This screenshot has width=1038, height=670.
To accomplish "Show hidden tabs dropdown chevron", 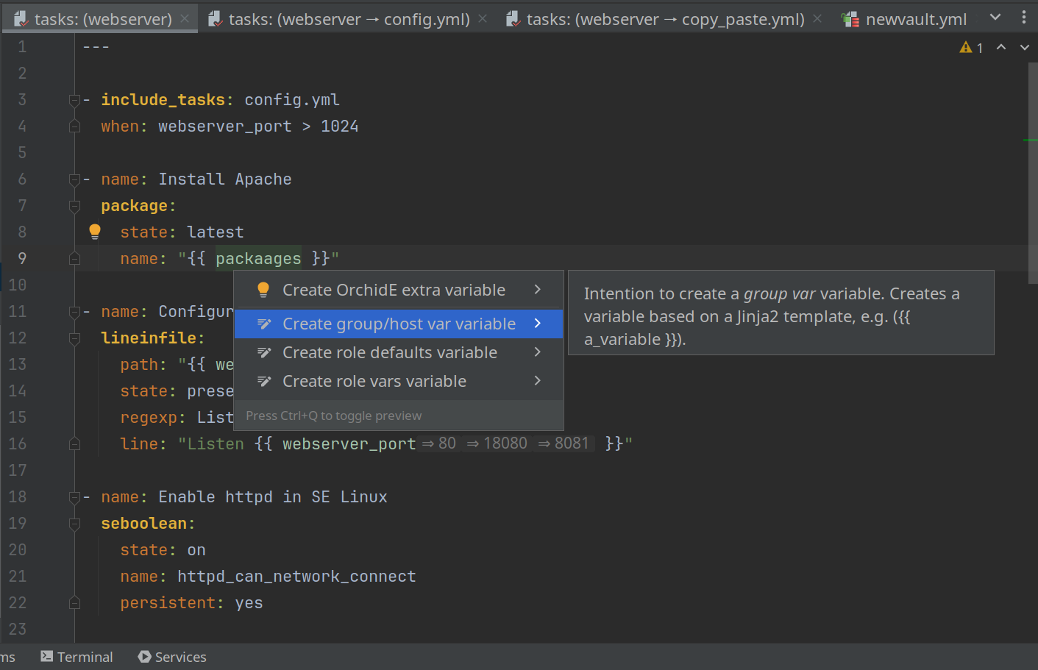I will point(995,17).
